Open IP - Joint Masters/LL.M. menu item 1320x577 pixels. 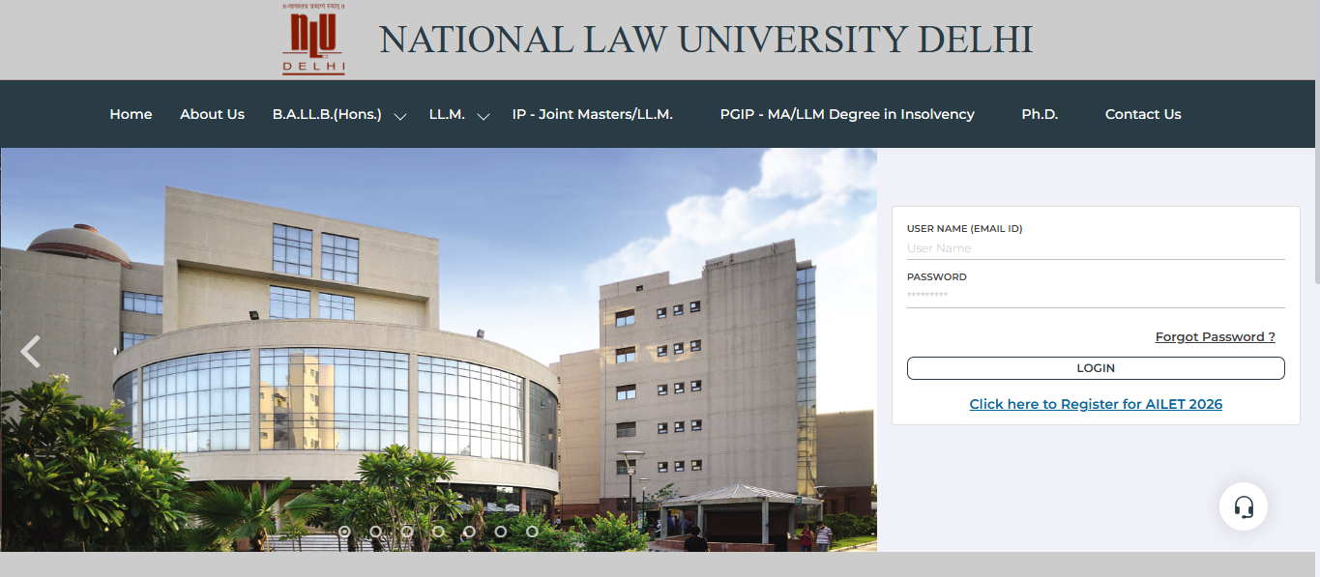pos(592,114)
